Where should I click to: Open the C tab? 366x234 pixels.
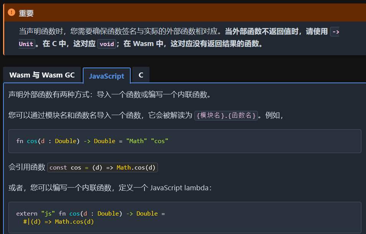(x=141, y=75)
